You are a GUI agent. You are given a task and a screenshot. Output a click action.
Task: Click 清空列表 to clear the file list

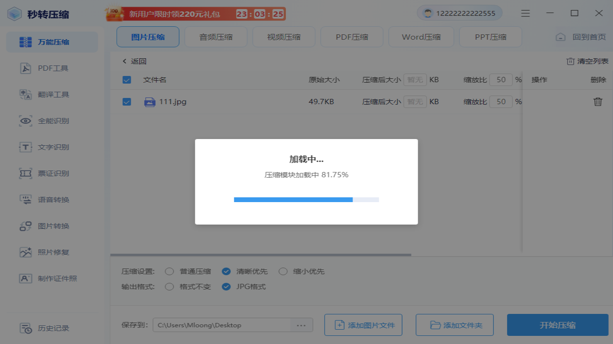coord(587,61)
